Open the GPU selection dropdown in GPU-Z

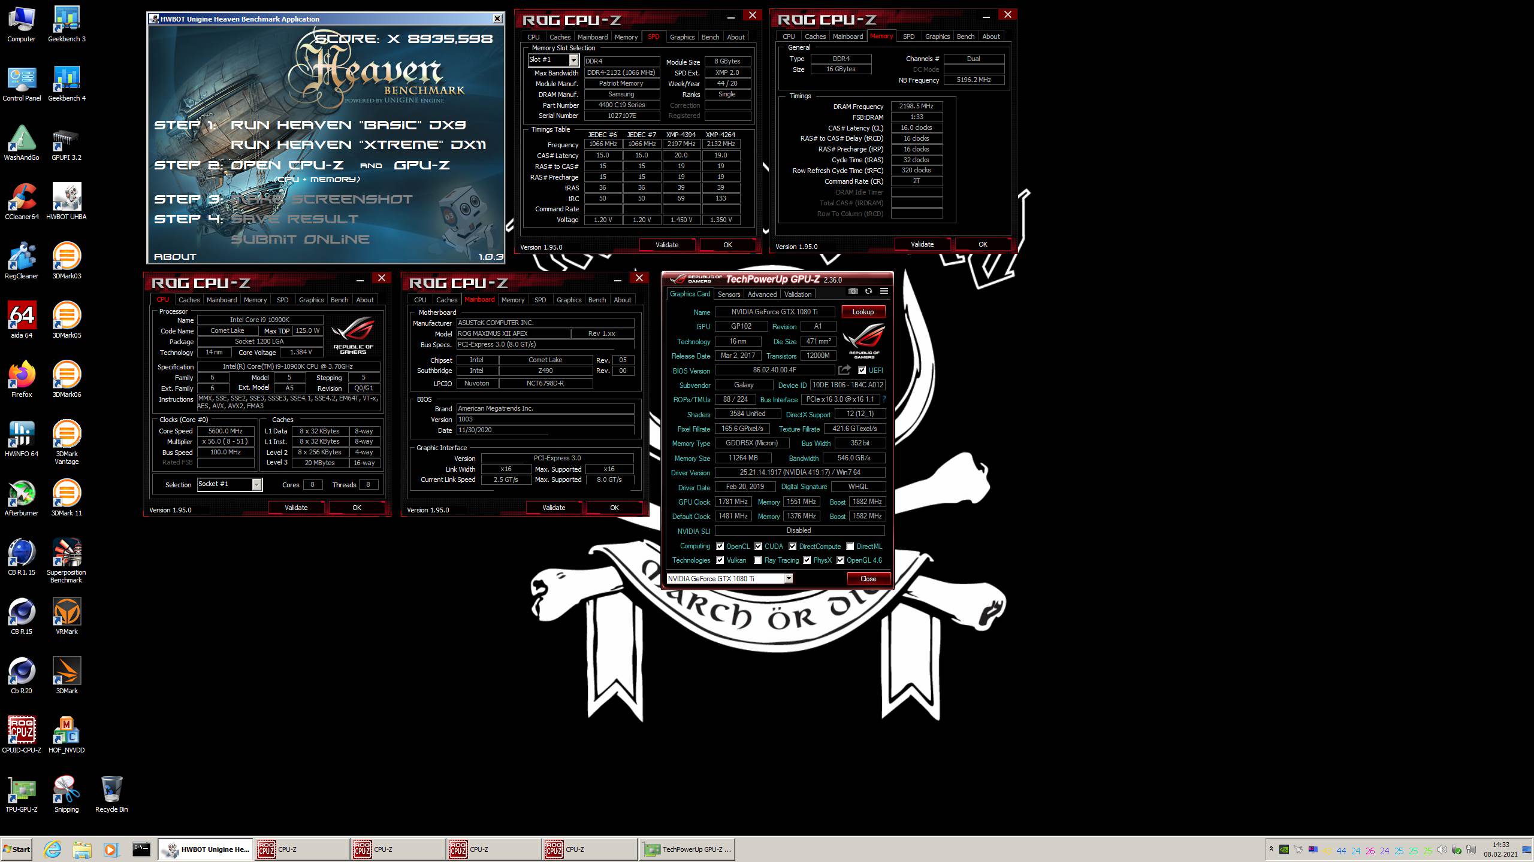click(x=789, y=578)
